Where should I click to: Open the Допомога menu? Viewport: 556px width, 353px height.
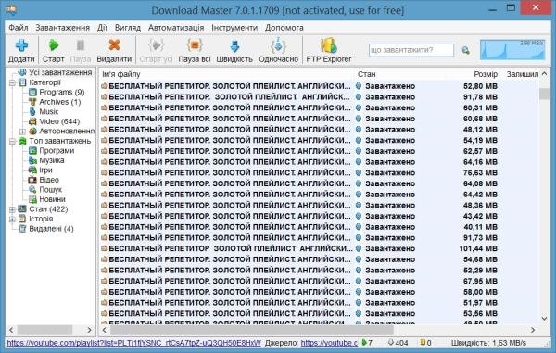(x=284, y=28)
